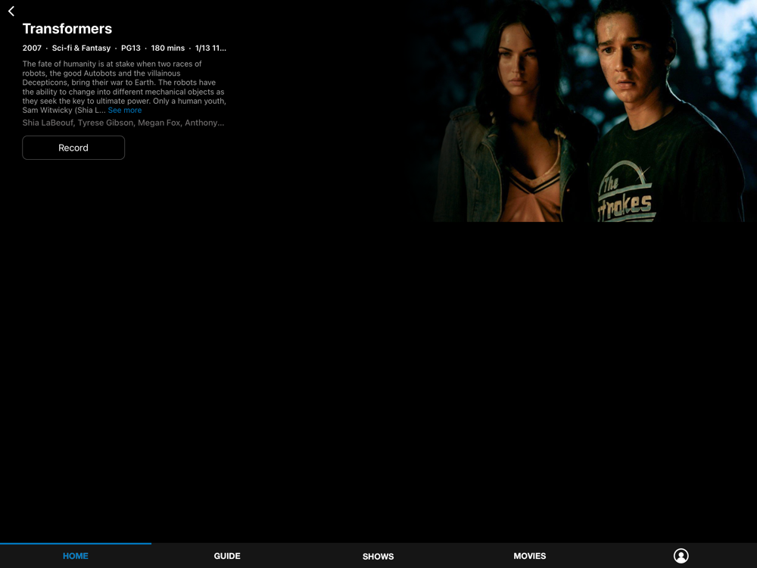Expand description with See more link

pyautogui.click(x=125, y=110)
